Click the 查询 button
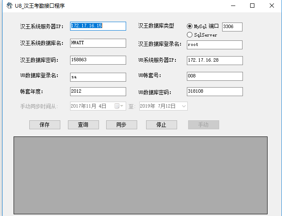282x216 pixels. pyautogui.click(x=83, y=125)
